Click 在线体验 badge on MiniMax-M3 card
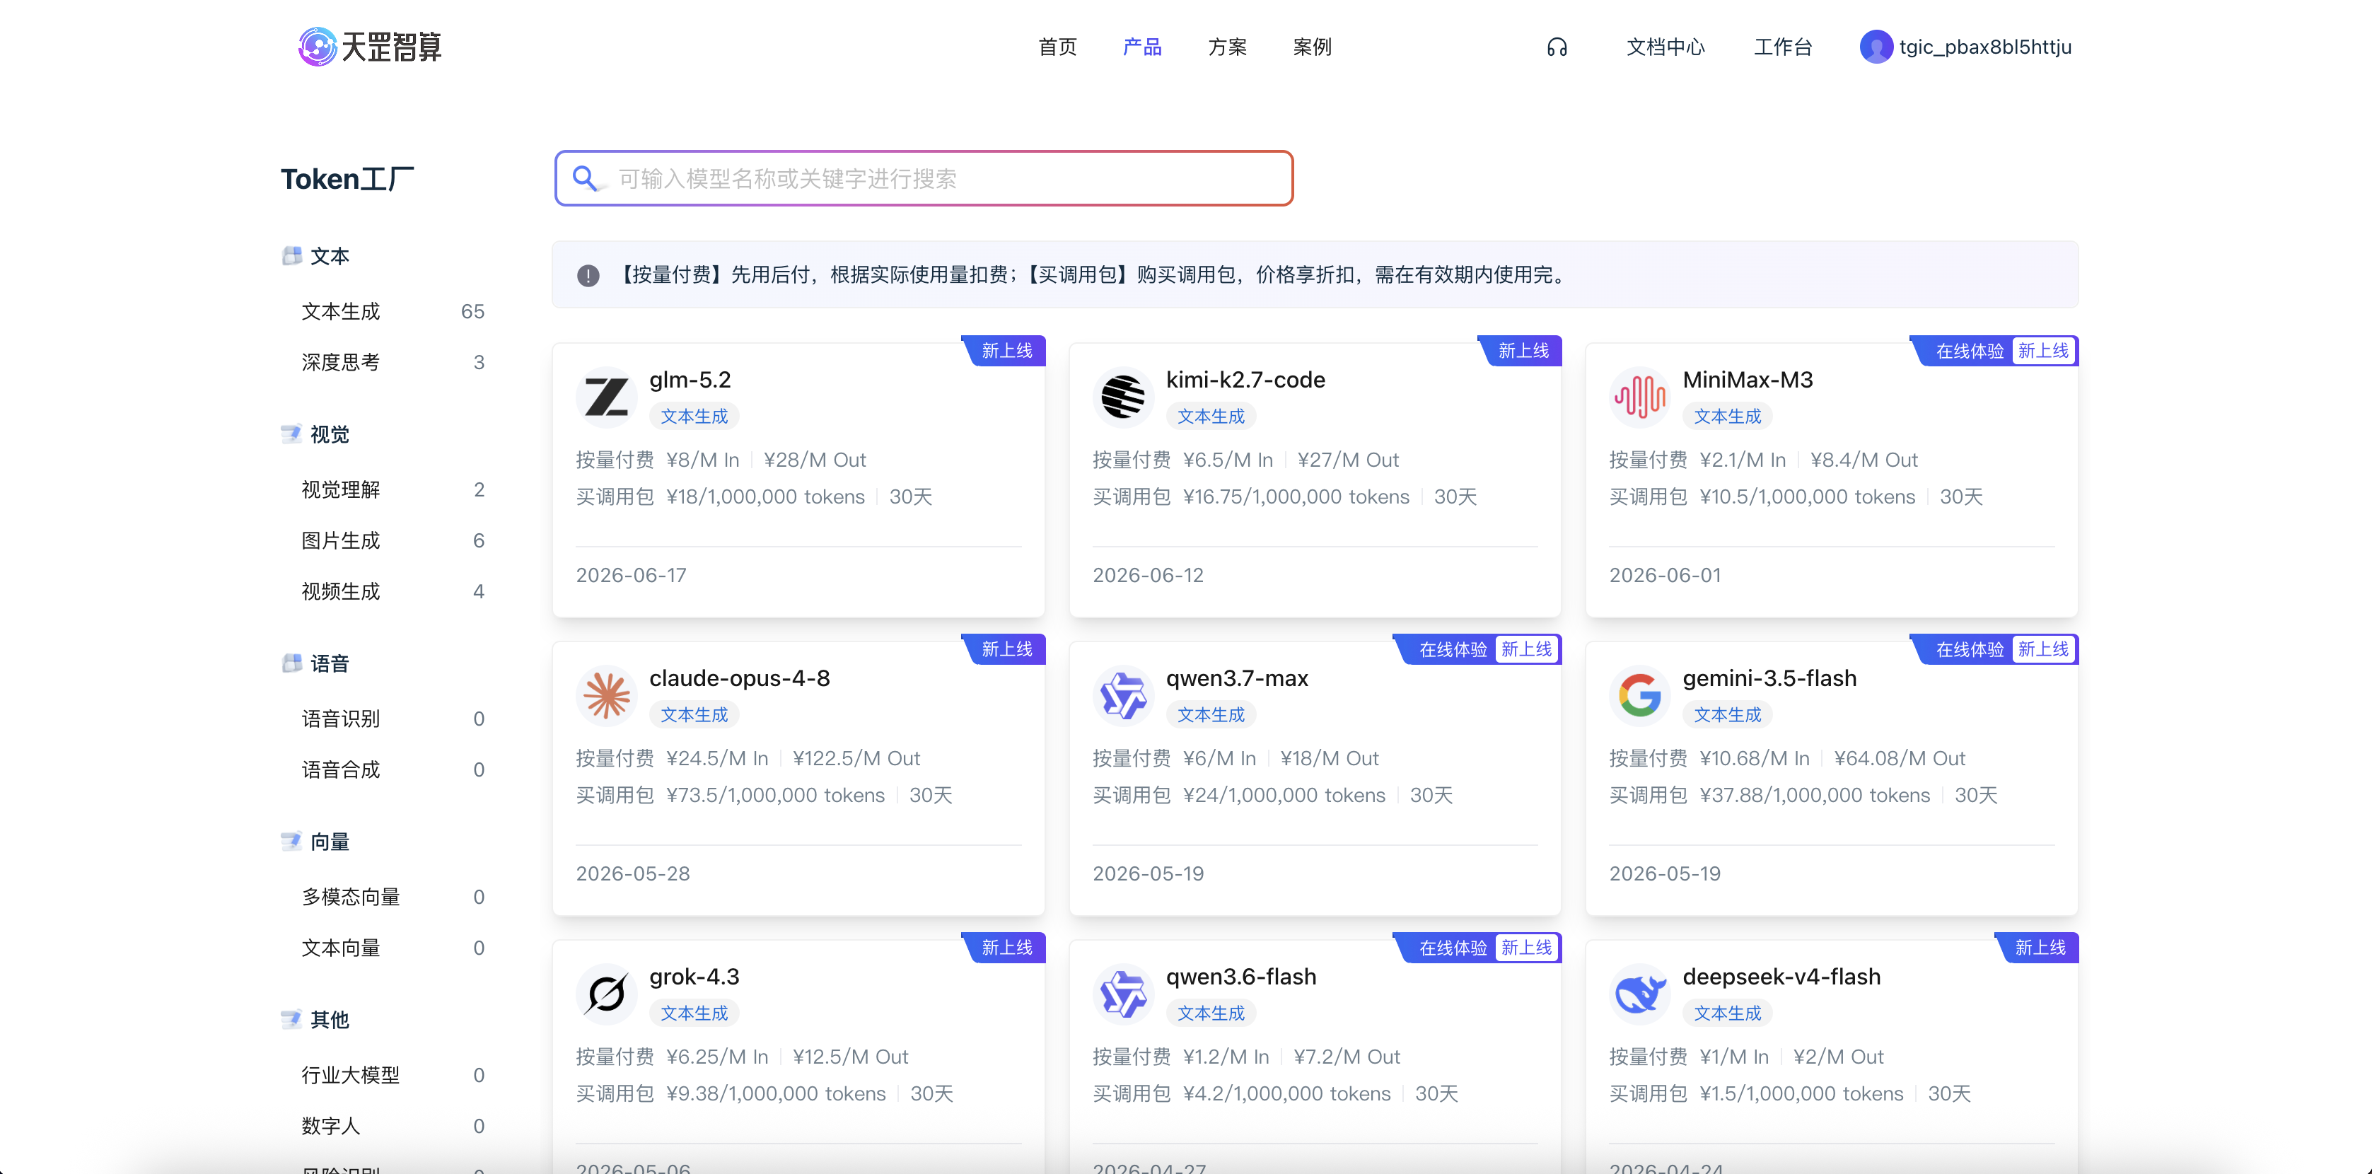 pos(1969,351)
